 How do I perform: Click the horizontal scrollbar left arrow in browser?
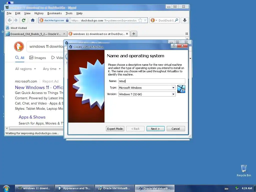pyautogui.click(x=7, y=128)
